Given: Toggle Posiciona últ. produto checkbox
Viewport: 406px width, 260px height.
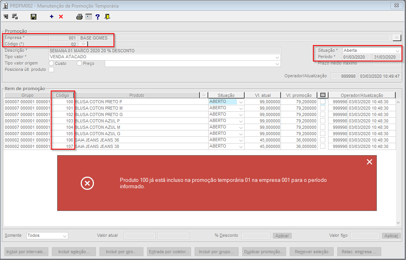Looking at the screenshot, I should (52, 69).
